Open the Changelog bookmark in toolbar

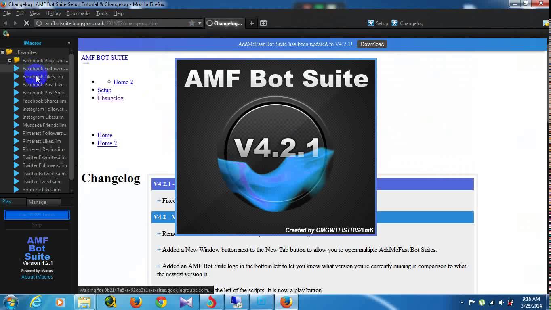(x=407, y=23)
